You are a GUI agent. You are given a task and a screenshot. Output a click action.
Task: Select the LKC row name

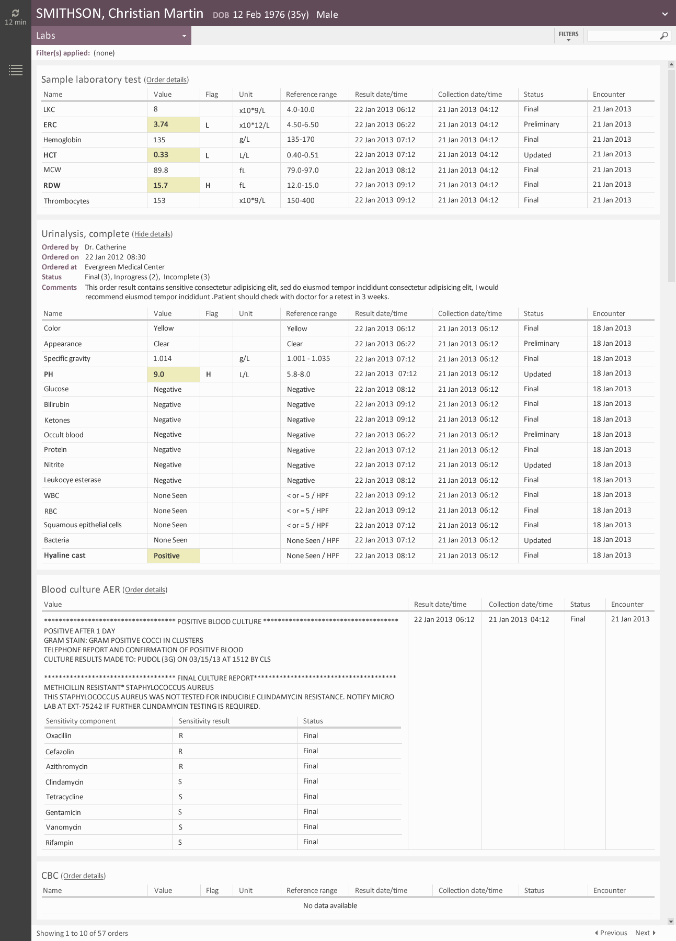(x=49, y=109)
